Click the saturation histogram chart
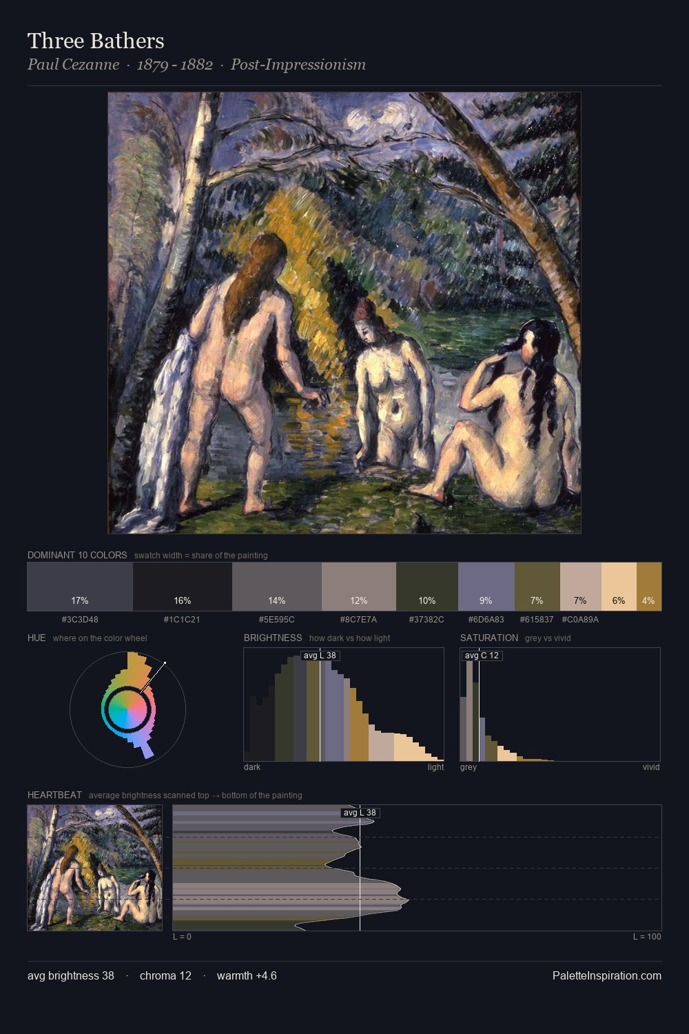 click(x=560, y=704)
